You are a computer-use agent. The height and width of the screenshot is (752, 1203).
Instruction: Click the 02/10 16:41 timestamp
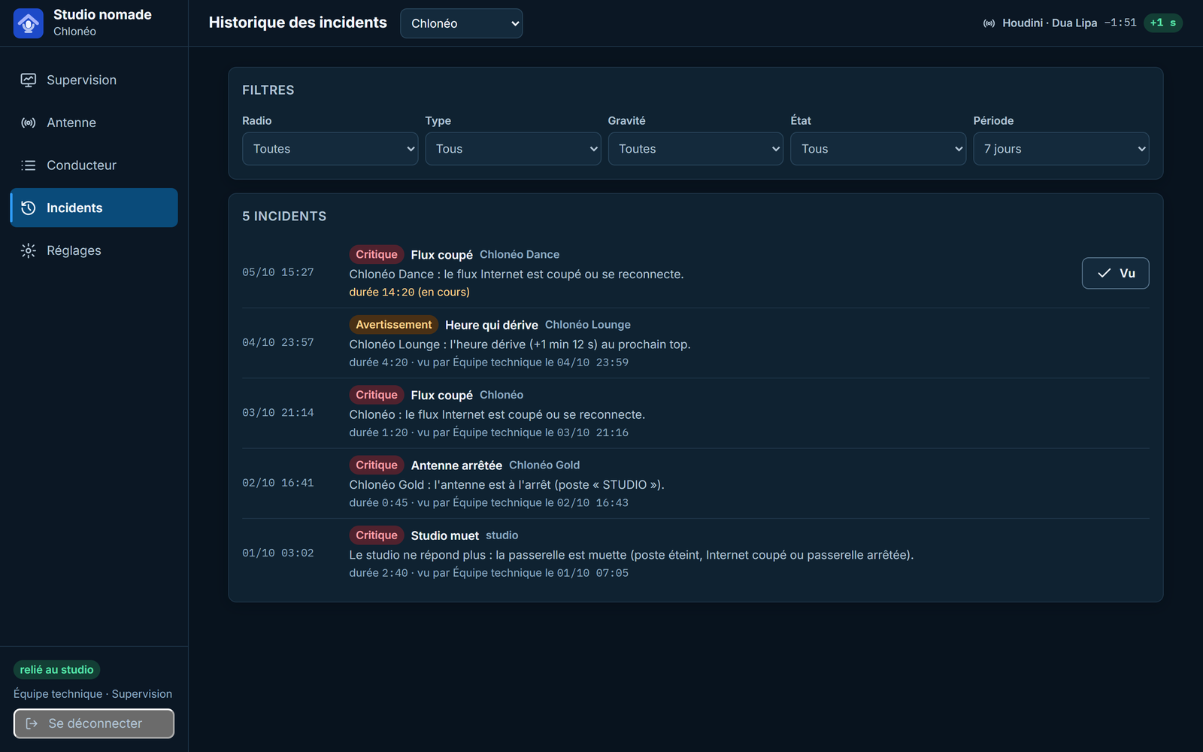[277, 483]
